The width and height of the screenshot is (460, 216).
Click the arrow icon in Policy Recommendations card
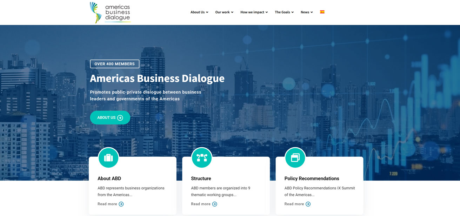point(308,204)
